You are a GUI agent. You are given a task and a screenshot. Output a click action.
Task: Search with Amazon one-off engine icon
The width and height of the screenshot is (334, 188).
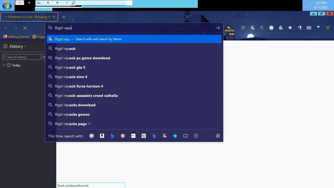click(x=102, y=136)
